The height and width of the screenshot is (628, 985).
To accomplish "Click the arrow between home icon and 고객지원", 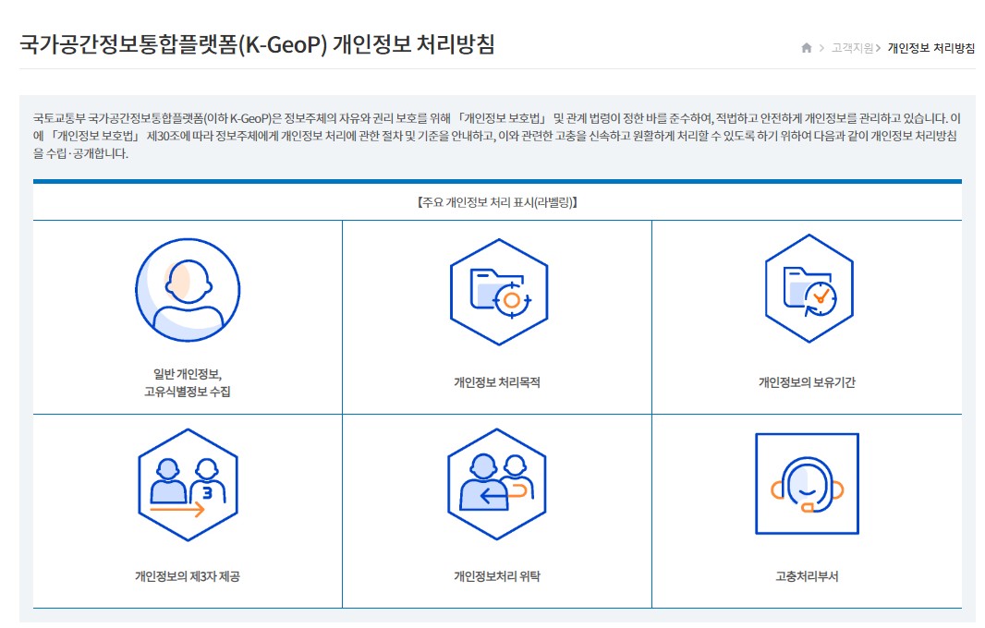I will pyautogui.click(x=822, y=48).
